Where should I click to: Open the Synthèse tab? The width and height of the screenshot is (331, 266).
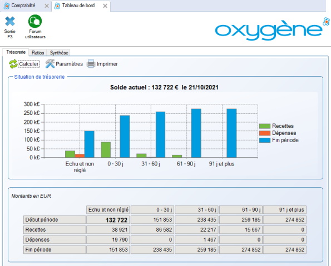[x=59, y=53]
